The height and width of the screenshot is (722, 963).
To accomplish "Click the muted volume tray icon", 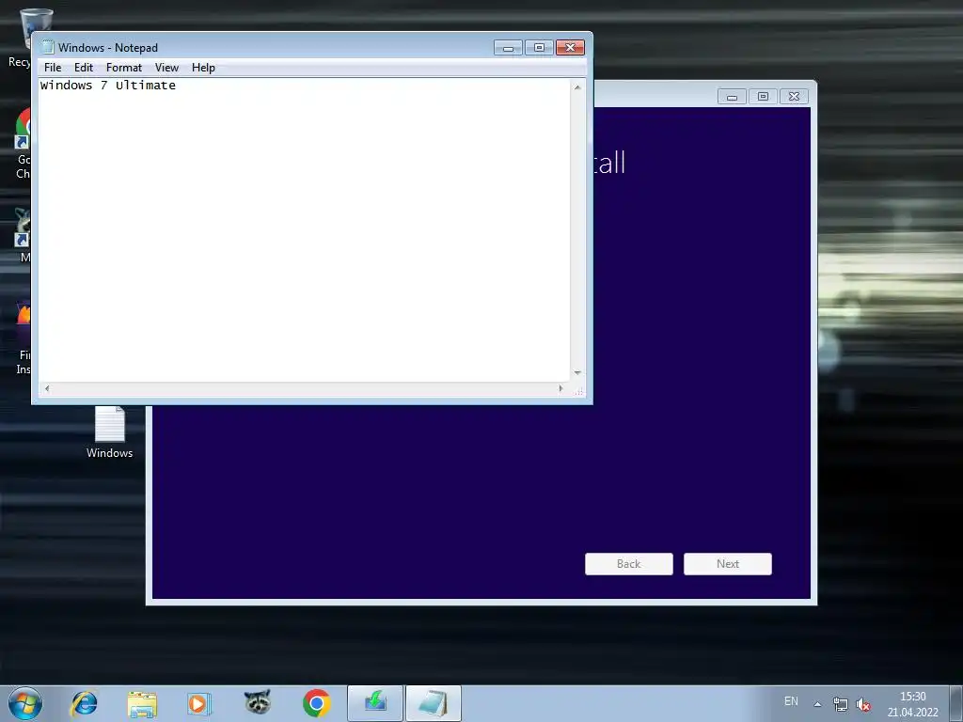I will pyautogui.click(x=863, y=704).
